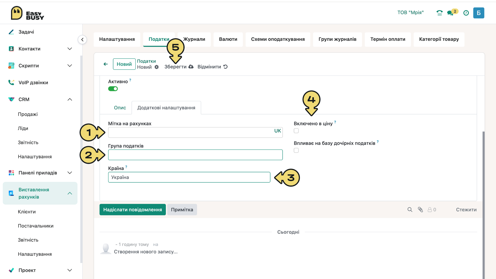This screenshot has width=496, height=279.
Task: Click the user avatar in the log entry
Action: [x=106, y=248]
